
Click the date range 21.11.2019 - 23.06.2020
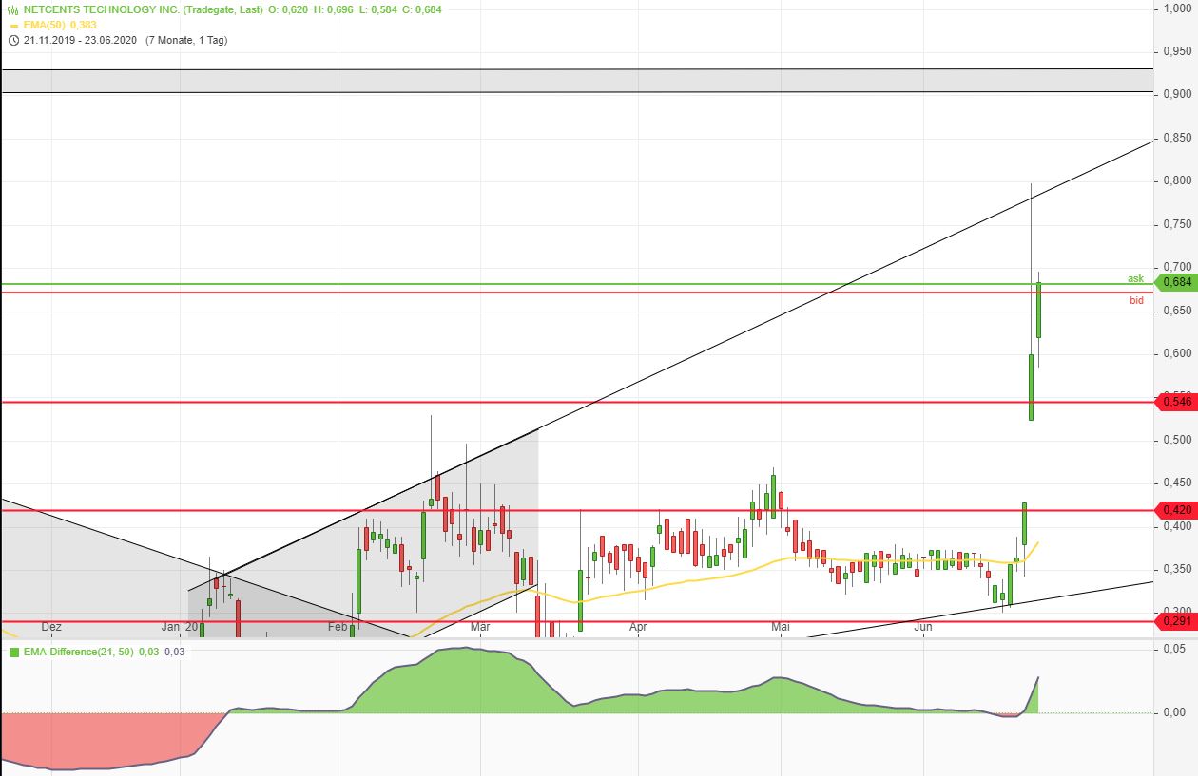click(x=81, y=40)
